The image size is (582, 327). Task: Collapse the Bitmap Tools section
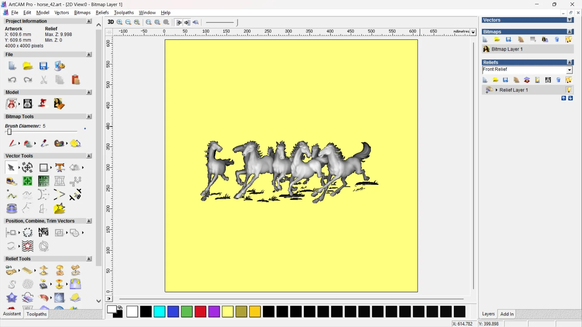[x=89, y=117]
